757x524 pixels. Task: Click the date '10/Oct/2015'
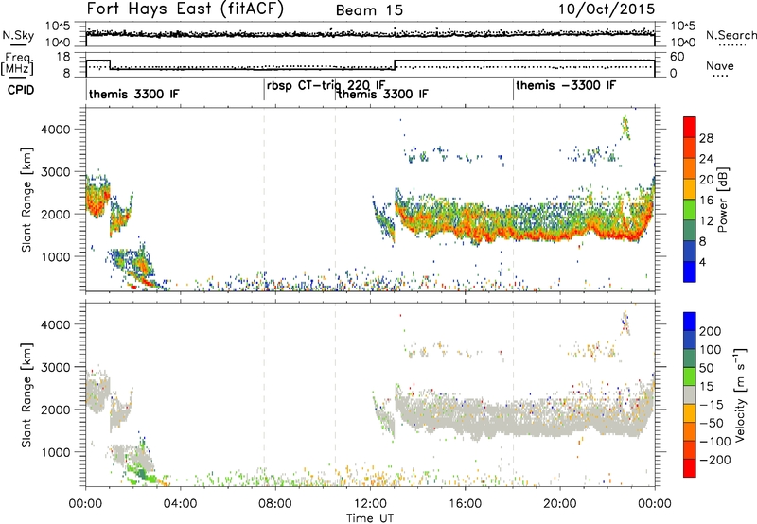pyautogui.click(x=607, y=9)
